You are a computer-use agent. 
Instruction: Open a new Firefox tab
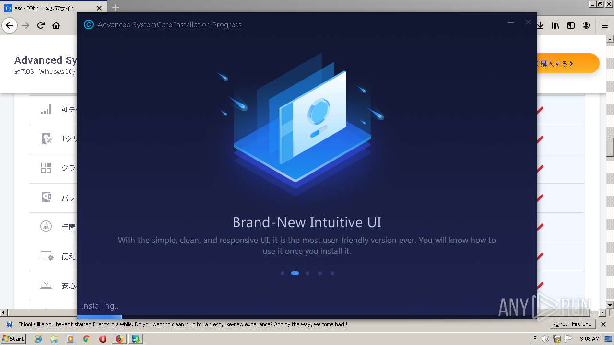(x=115, y=8)
